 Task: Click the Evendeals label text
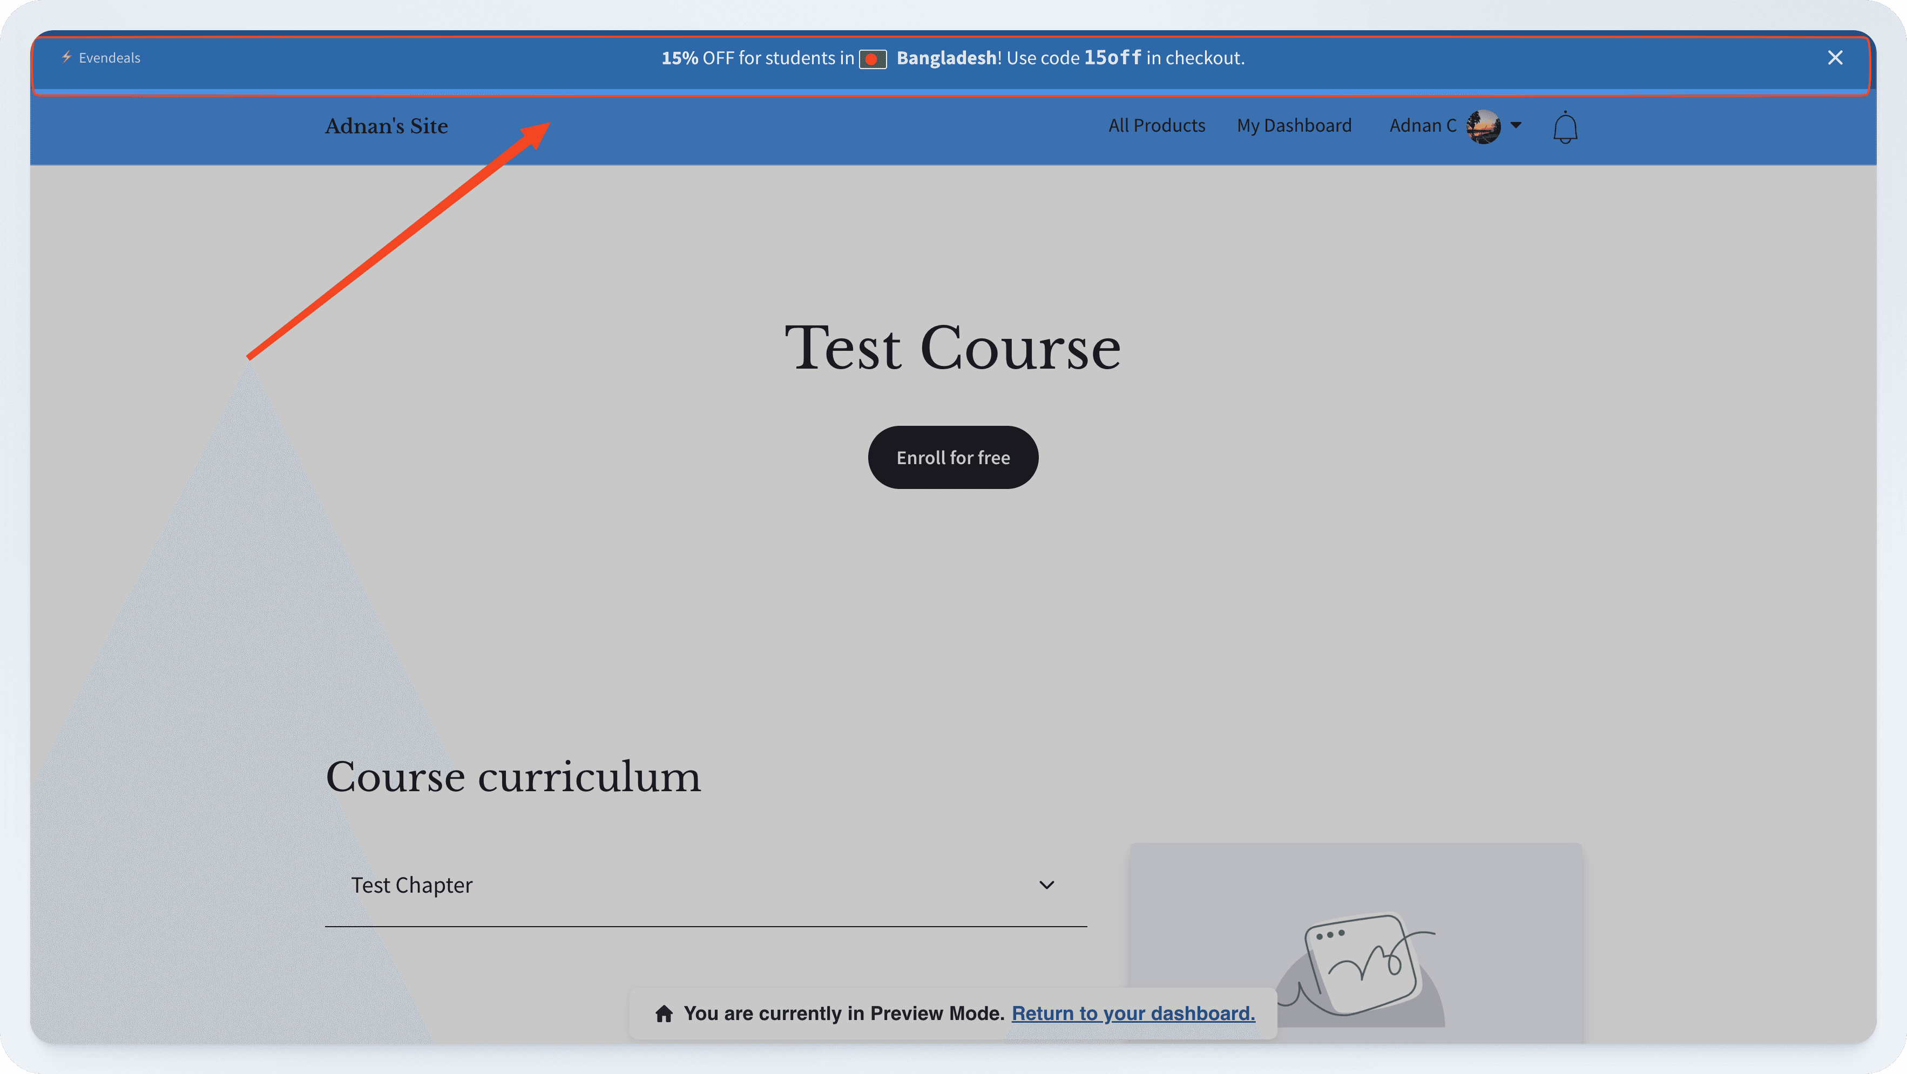coord(110,57)
